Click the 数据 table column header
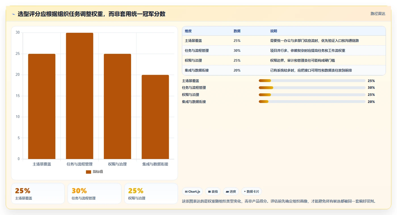 [237, 31]
